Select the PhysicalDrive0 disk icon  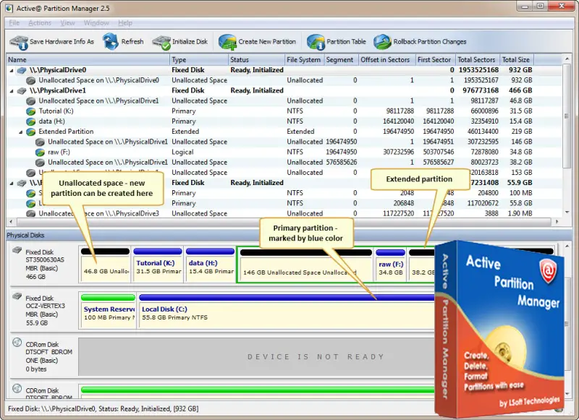click(x=22, y=70)
